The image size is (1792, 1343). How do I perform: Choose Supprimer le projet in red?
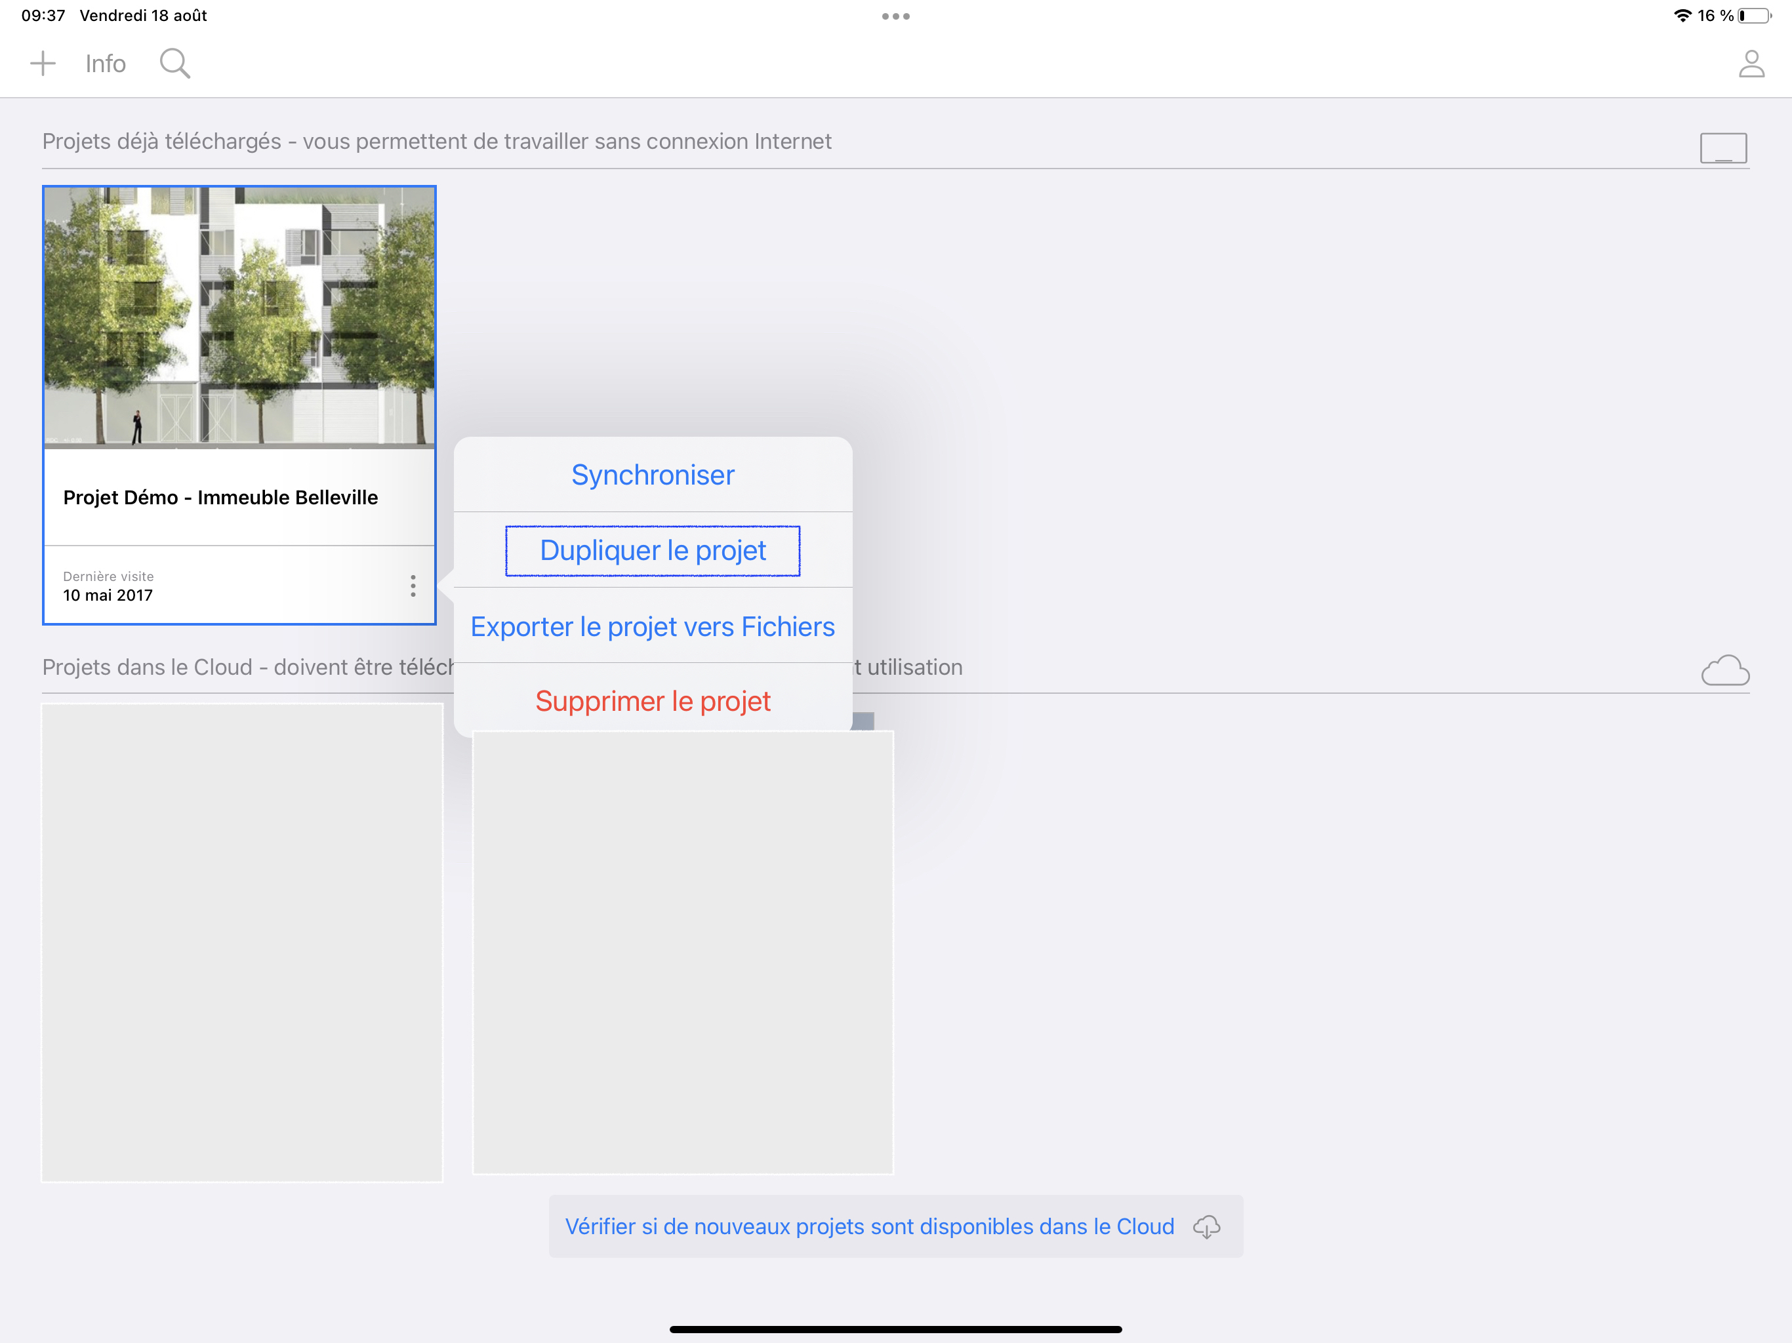[652, 700]
